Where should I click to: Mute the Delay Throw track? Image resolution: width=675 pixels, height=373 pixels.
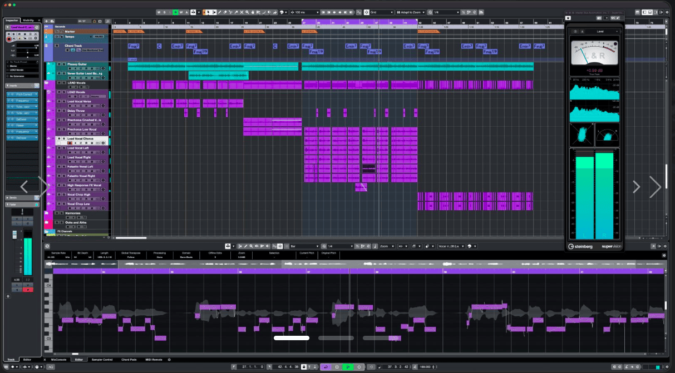click(x=59, y=111)
